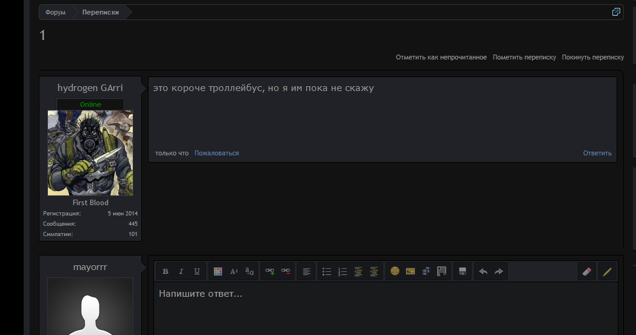This screenshot has height=335, width=636.
Task: Go to the Форум breadcrumb
Action: 56,12
